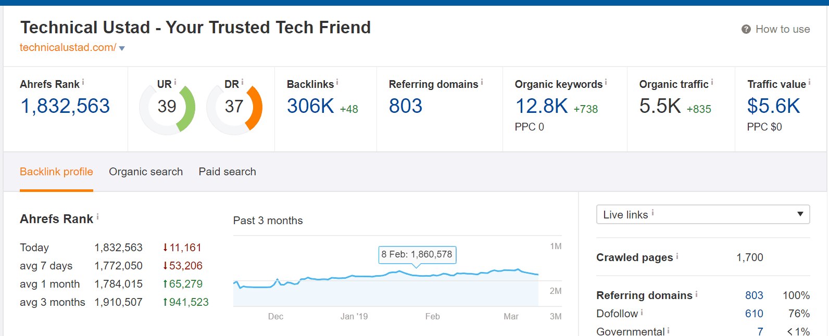Switch to the Organic search tab

146,172
